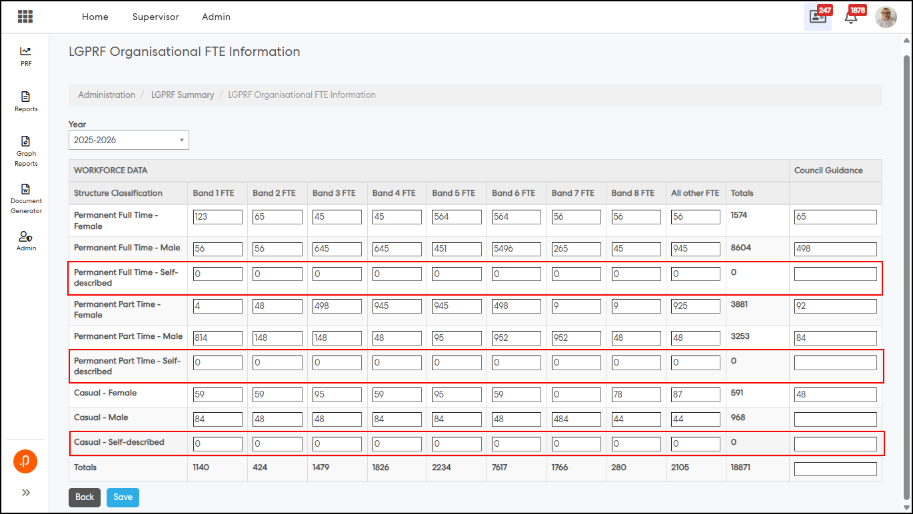This screenshot has height=514, width=913.
Task: Open the Document Generator sidebar icon
Action: (26, 189)
